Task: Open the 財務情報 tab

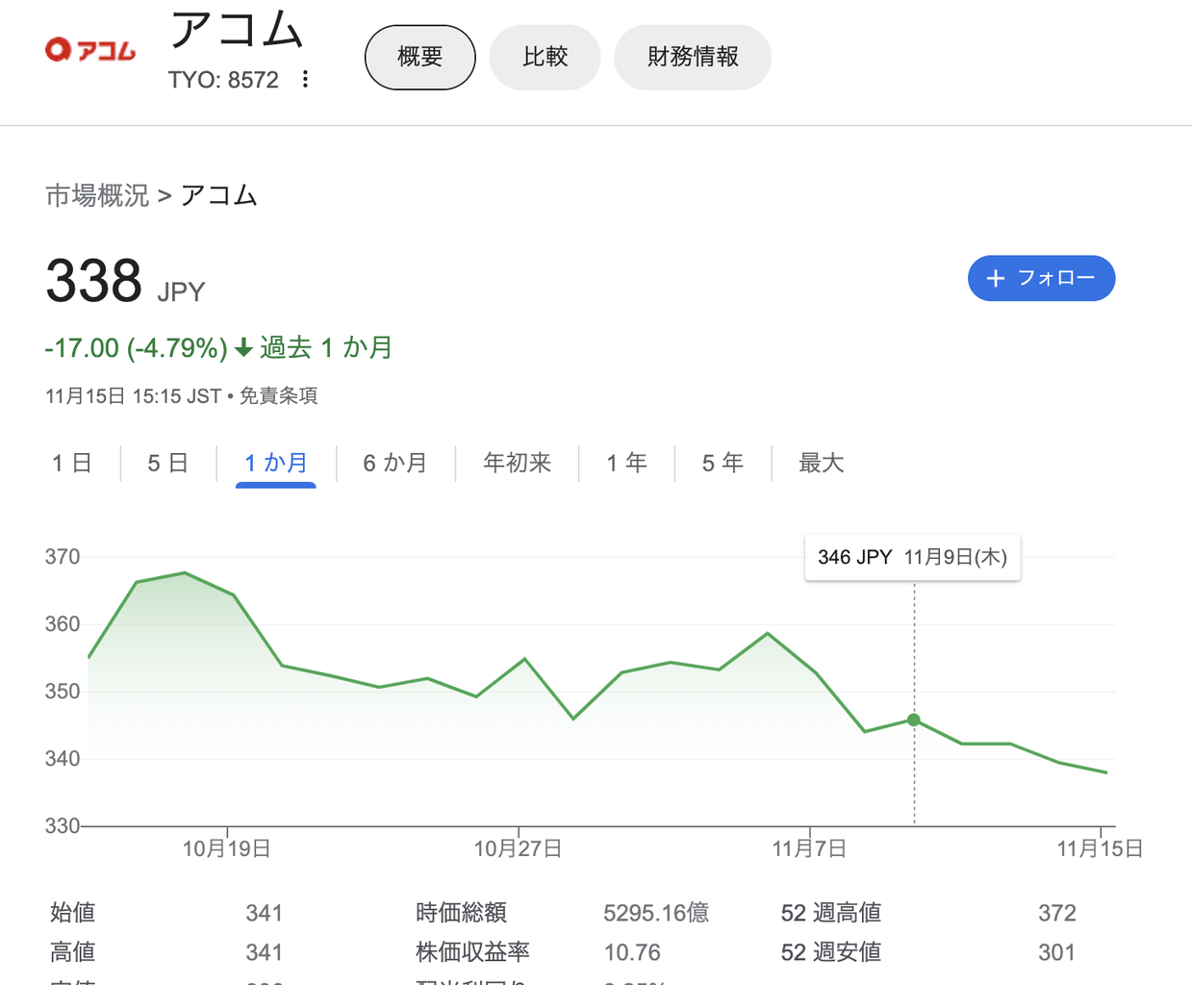Action: (x=693, y=58)
